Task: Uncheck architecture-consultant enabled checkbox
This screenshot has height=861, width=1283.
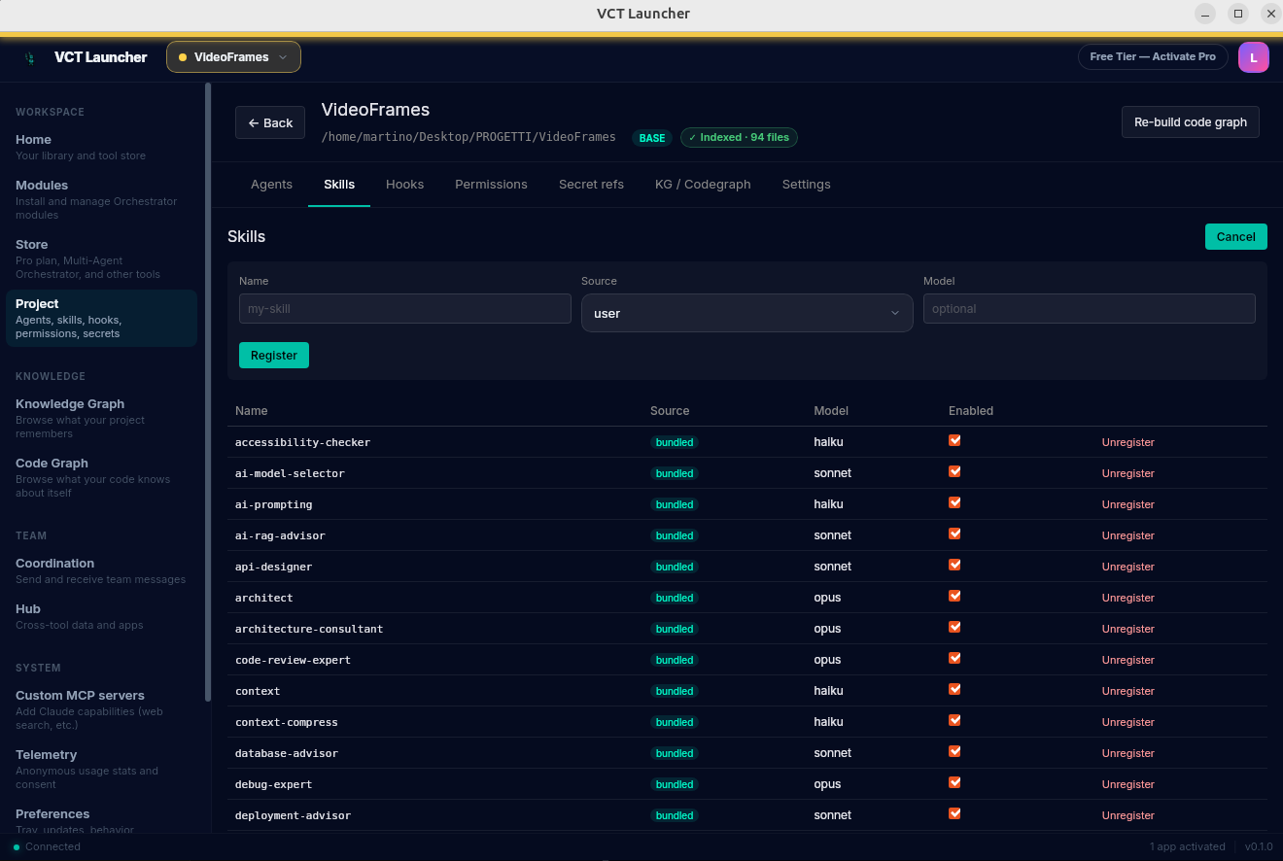Action: [x=954, y=627]
